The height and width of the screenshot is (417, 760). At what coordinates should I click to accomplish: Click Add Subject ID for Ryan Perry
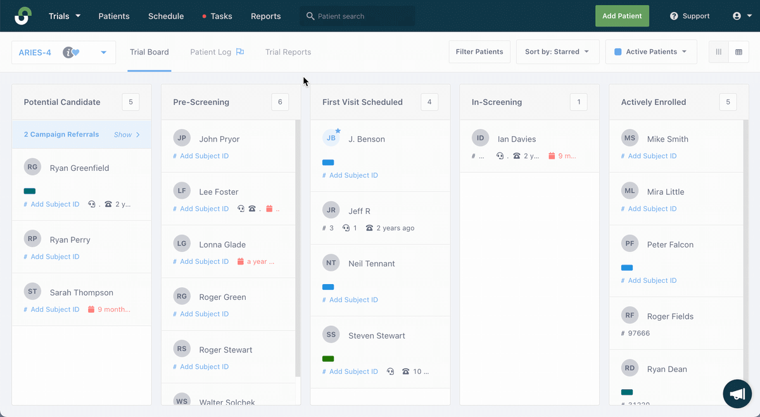click(x=51, y=257)
